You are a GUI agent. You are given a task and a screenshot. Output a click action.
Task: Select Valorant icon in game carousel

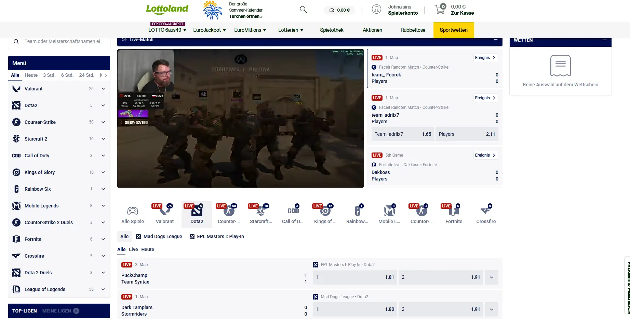pos(165,211)
